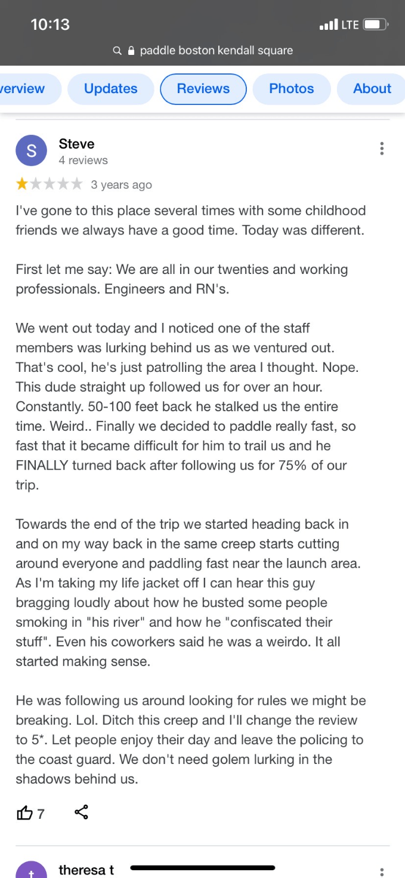
Task: Tap the clock time in status bar
Action: [50, 24]
